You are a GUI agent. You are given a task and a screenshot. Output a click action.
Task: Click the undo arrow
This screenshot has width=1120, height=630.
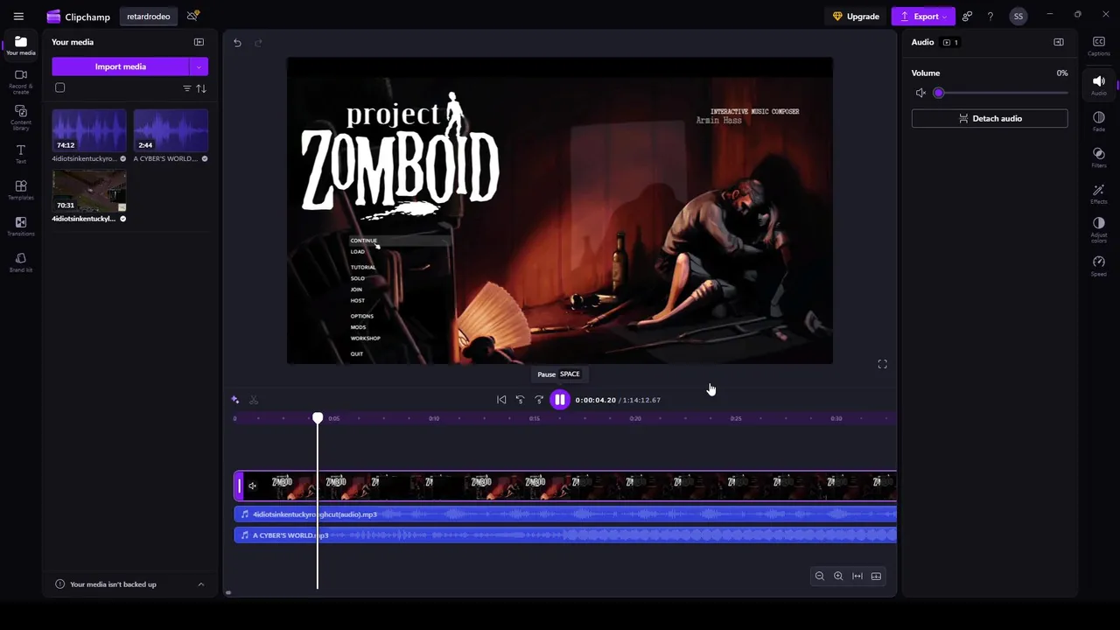coord(237,43)
